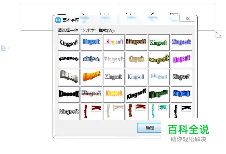Pick the black arch-curved bold Kingsoft style
Image resolution: width=226 pixels, height=154 pixels.
69,60
